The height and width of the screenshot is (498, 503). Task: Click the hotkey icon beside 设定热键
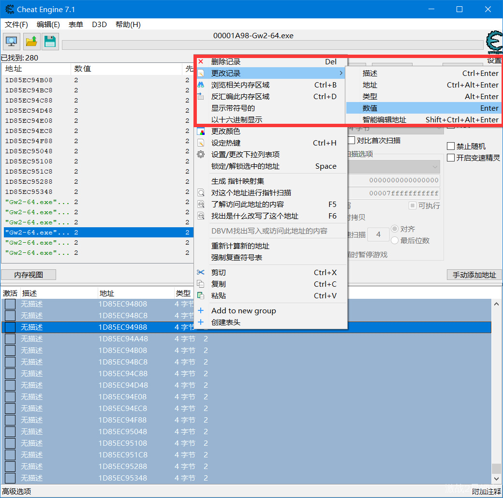pos(201,143)
